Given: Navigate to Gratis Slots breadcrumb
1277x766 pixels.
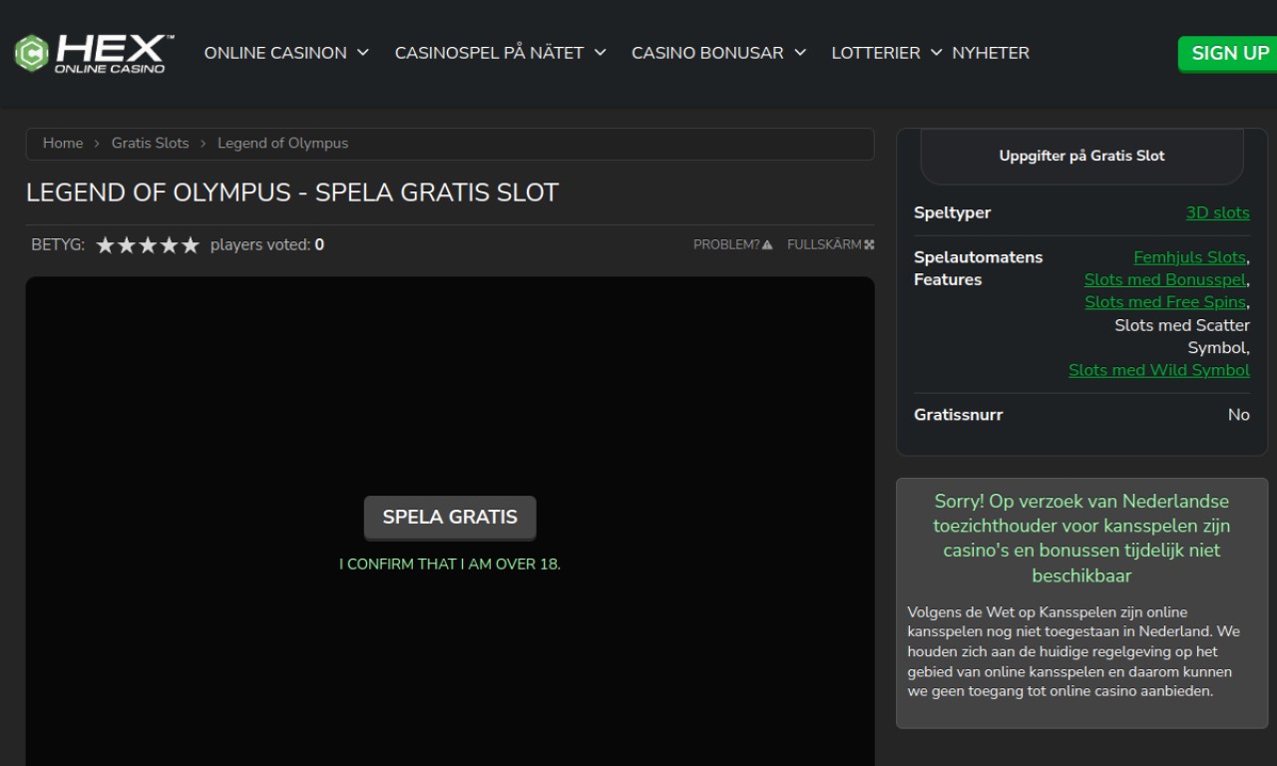Looking at the screenshot, I should click(x=150, y=144).
